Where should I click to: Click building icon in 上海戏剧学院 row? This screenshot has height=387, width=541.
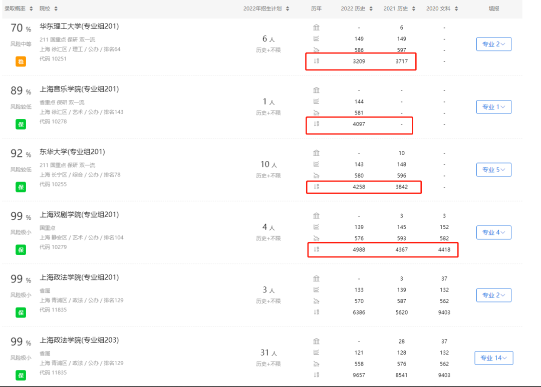point(316,215)
